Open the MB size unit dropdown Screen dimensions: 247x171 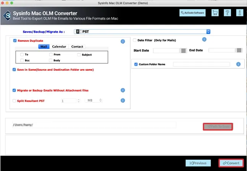(94, 100)
